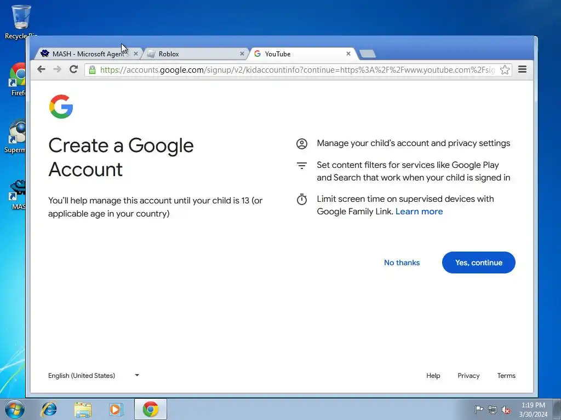Screen dimensions: 561x420
Task: Click the Show desktop button
Action: [557, 409]
